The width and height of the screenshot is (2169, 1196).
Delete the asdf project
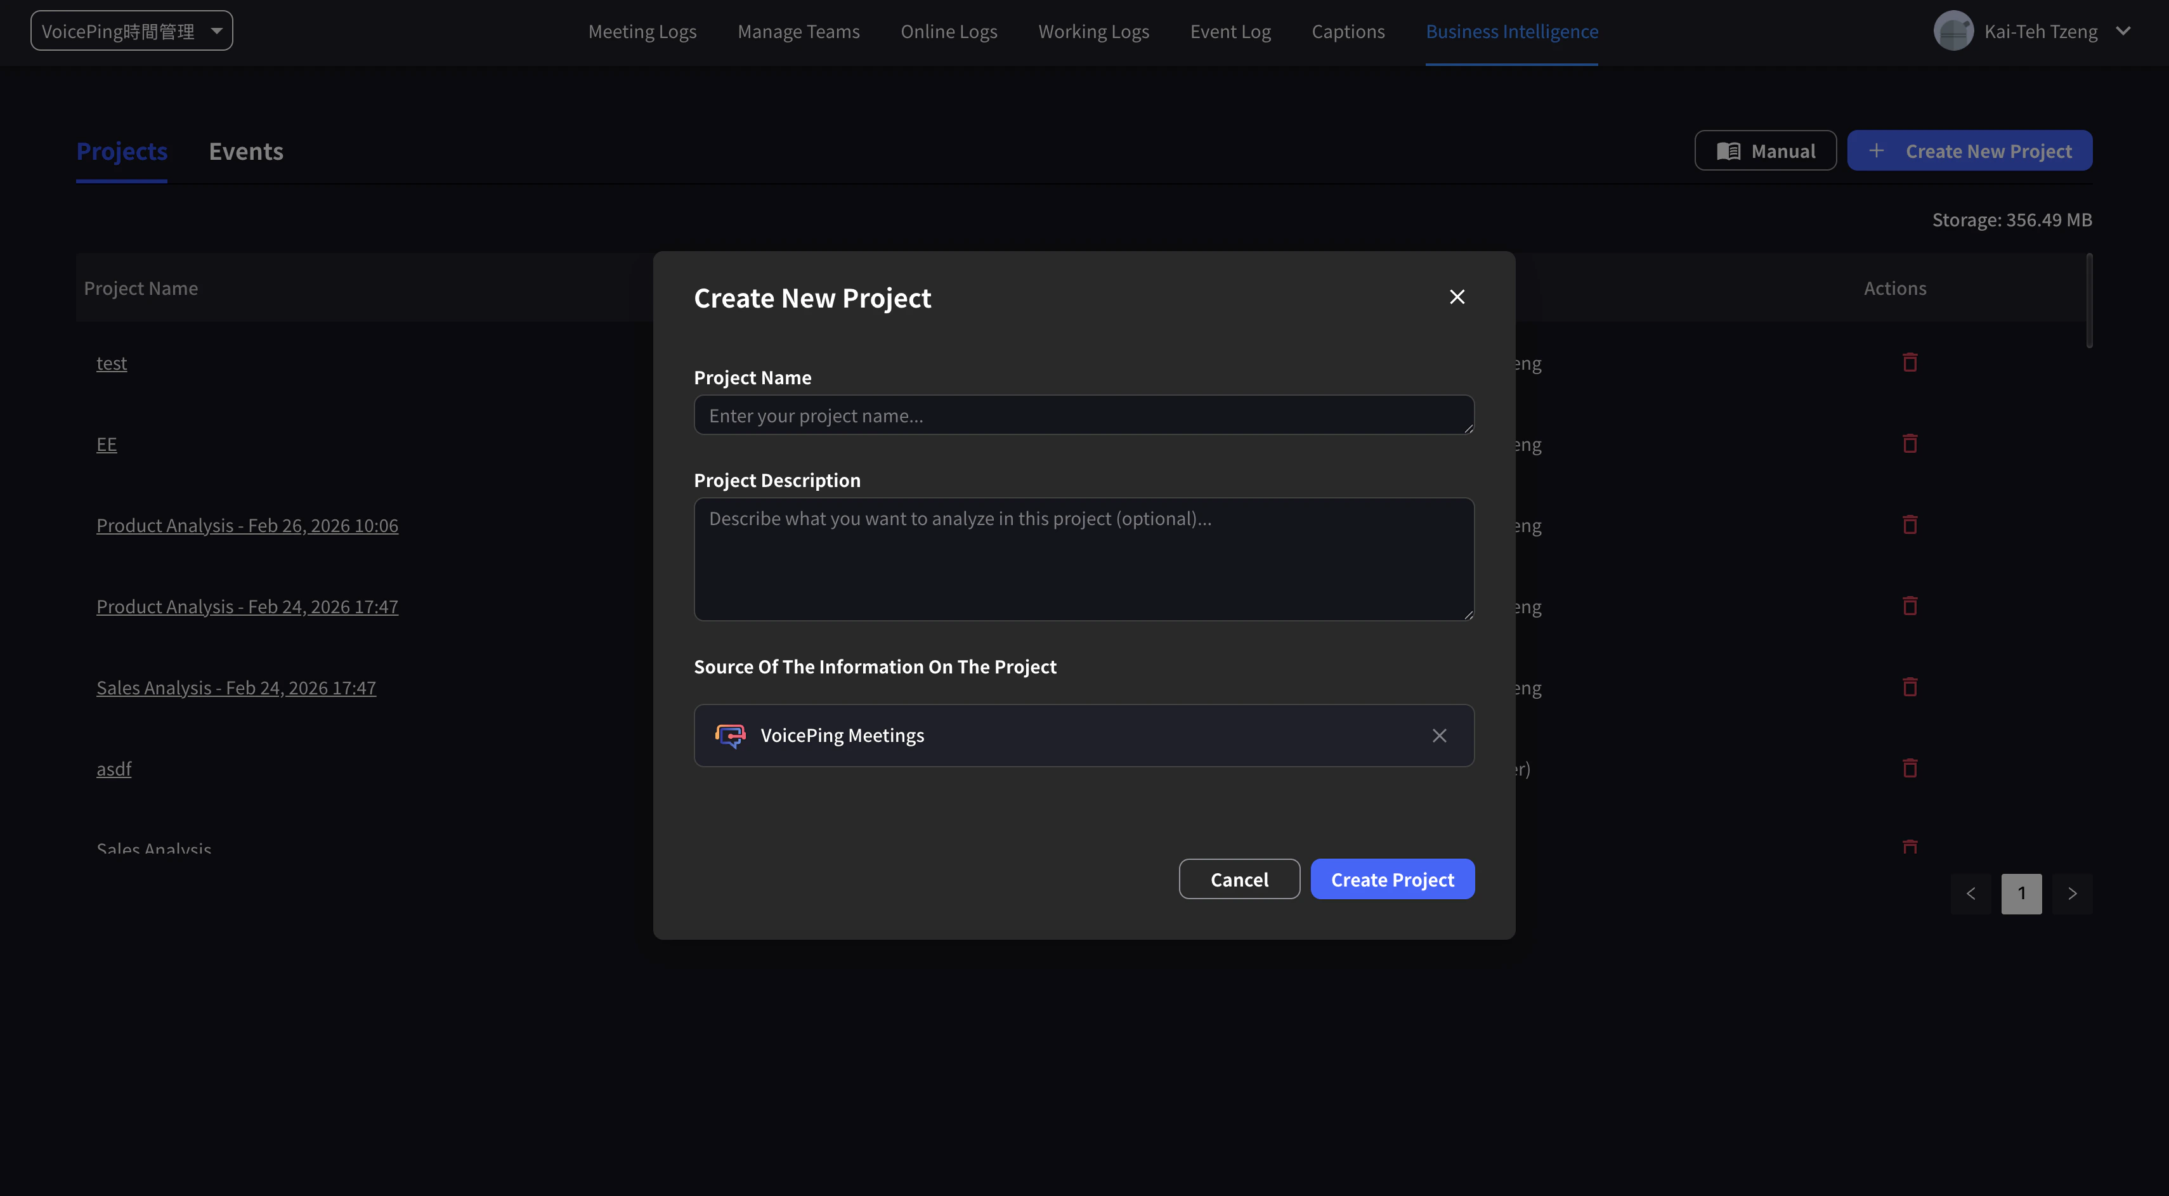click(1910, 769)
